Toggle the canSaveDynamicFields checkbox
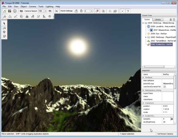 (164, 87)
